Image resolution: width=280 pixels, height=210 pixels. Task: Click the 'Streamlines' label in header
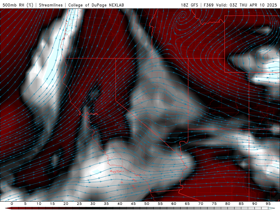(51, 5)
